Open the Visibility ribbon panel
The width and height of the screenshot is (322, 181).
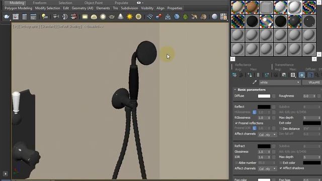coord(147,8)
